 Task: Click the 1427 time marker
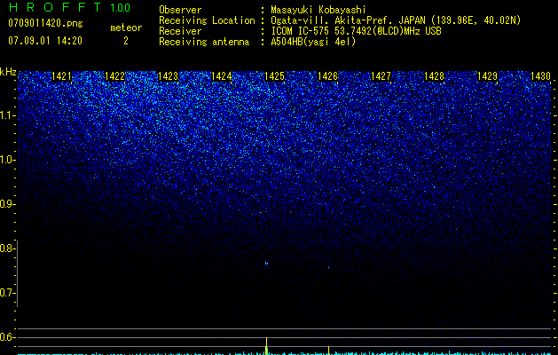coord(381,75)
